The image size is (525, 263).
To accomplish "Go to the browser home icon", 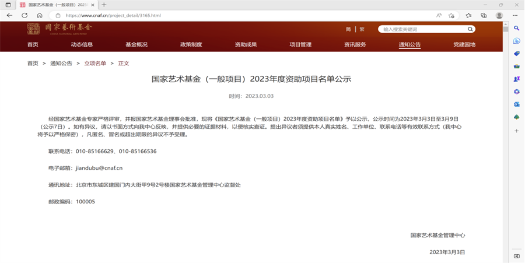I will (x=39, y=15).
